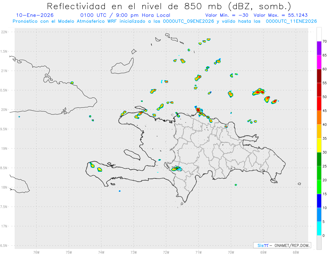Click the colorbar tick label '0'

(323, 236)
